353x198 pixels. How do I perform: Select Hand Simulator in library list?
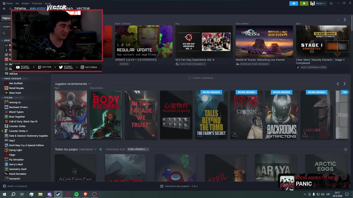click(18, 174)
